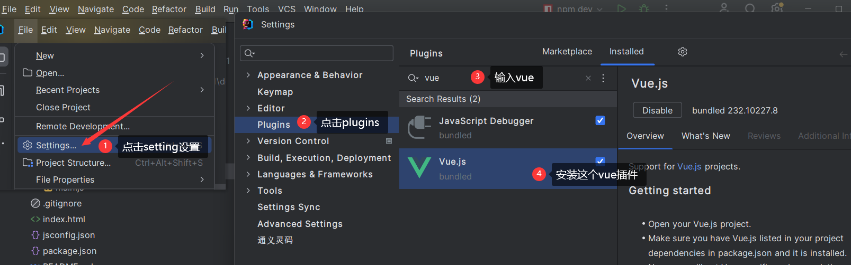Expand Build, Execution, Deployment section
Image resolution: width=851 pixels, height=265 pixels.
click(248, 157)
